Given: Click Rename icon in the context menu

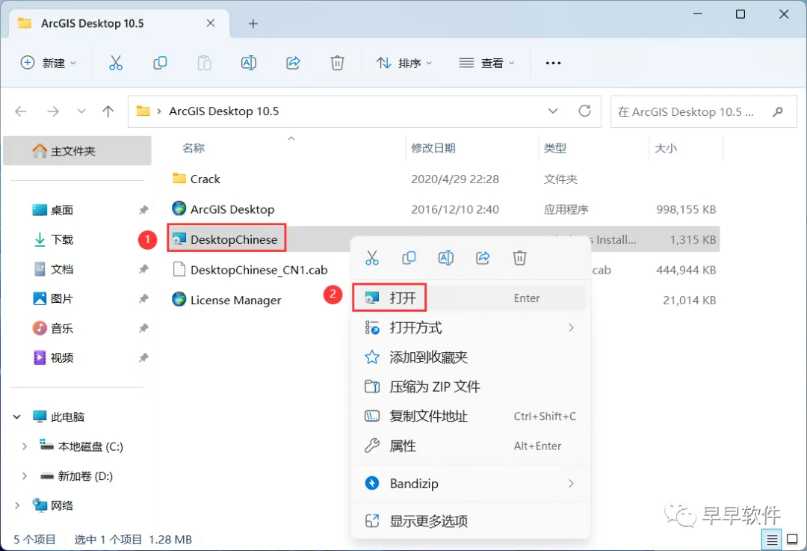Looking at the screenshot, I should tap(445, 257).
